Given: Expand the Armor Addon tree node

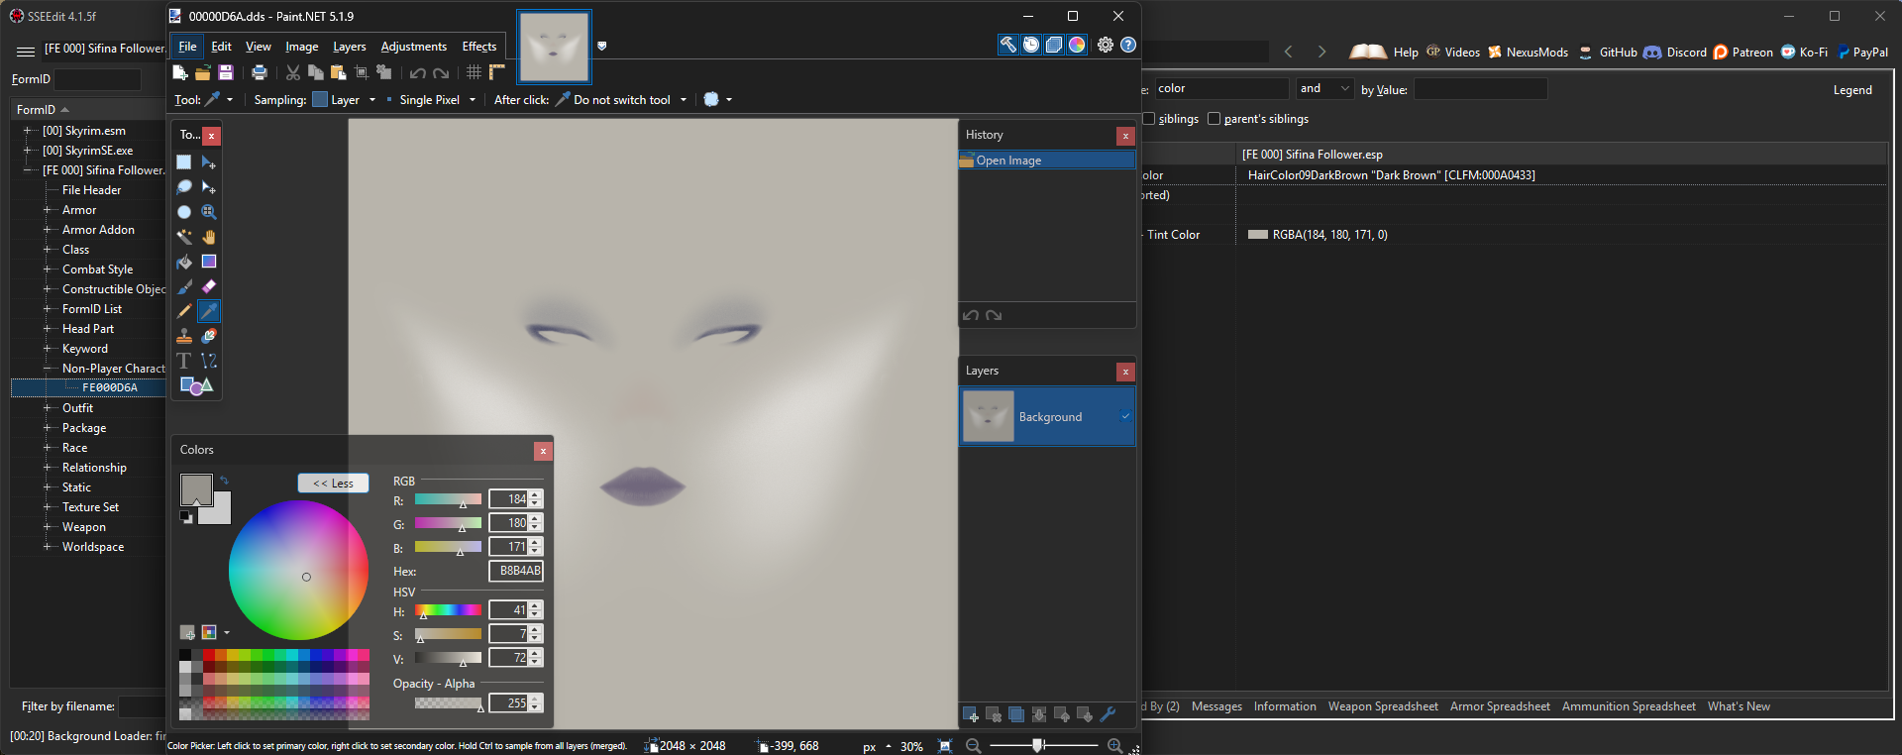Looking at the screenshot, I should [47, 230].
